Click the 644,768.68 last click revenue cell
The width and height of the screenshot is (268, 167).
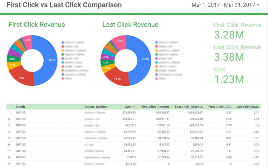point(196,119)
